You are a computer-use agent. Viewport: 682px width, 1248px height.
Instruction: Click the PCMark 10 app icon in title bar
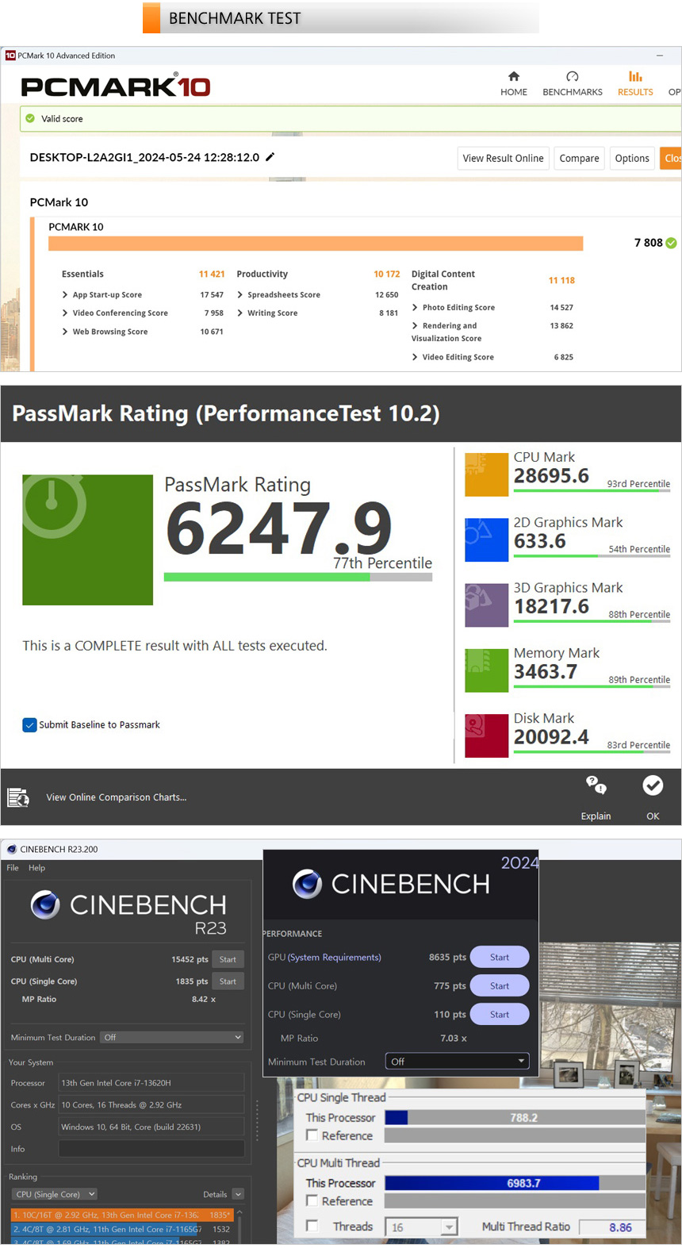click(10, 56)
